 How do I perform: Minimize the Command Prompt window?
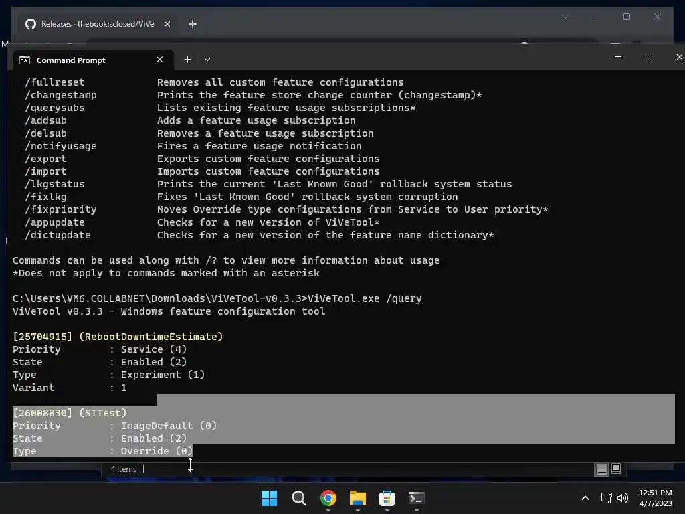pos(617,57)
